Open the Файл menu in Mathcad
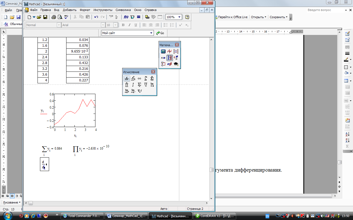The image size is (353, 220). click(34, 10)
